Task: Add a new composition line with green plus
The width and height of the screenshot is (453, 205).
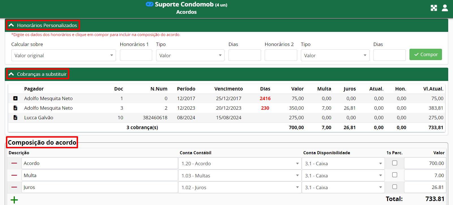Action: pyautogui.click(x=14, y=200)
